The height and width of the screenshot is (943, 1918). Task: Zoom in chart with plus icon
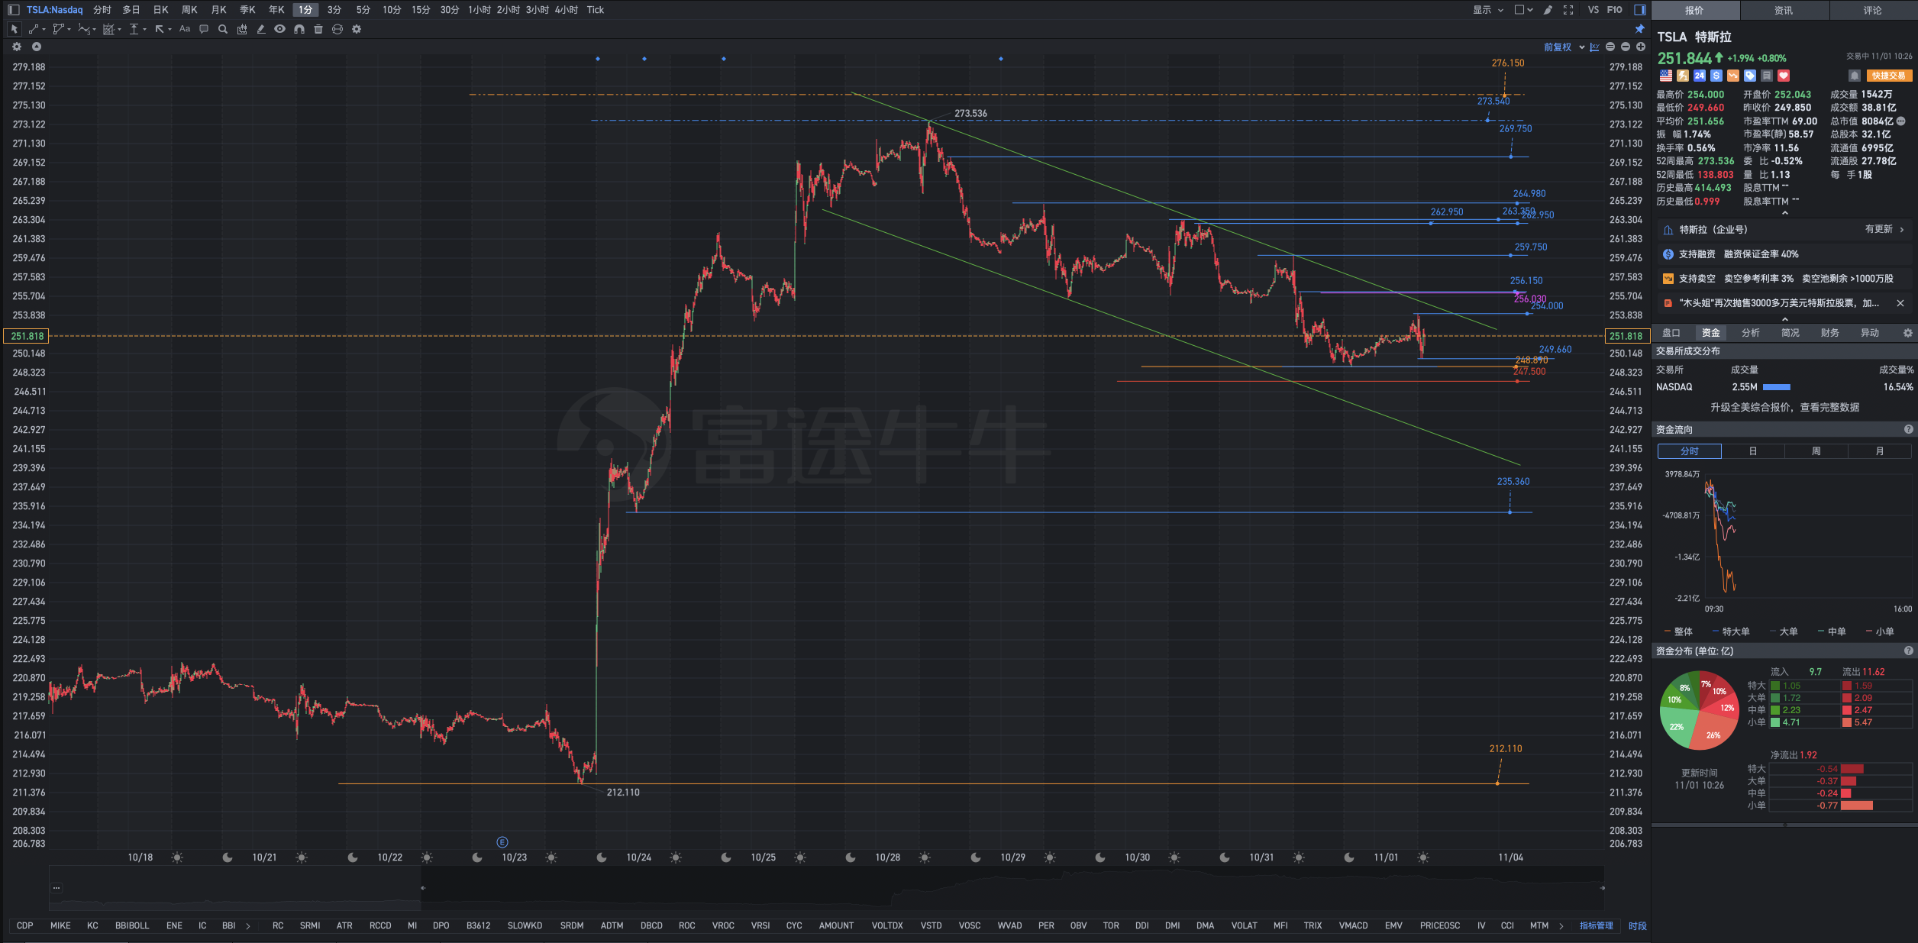[x=1641, y=47]
